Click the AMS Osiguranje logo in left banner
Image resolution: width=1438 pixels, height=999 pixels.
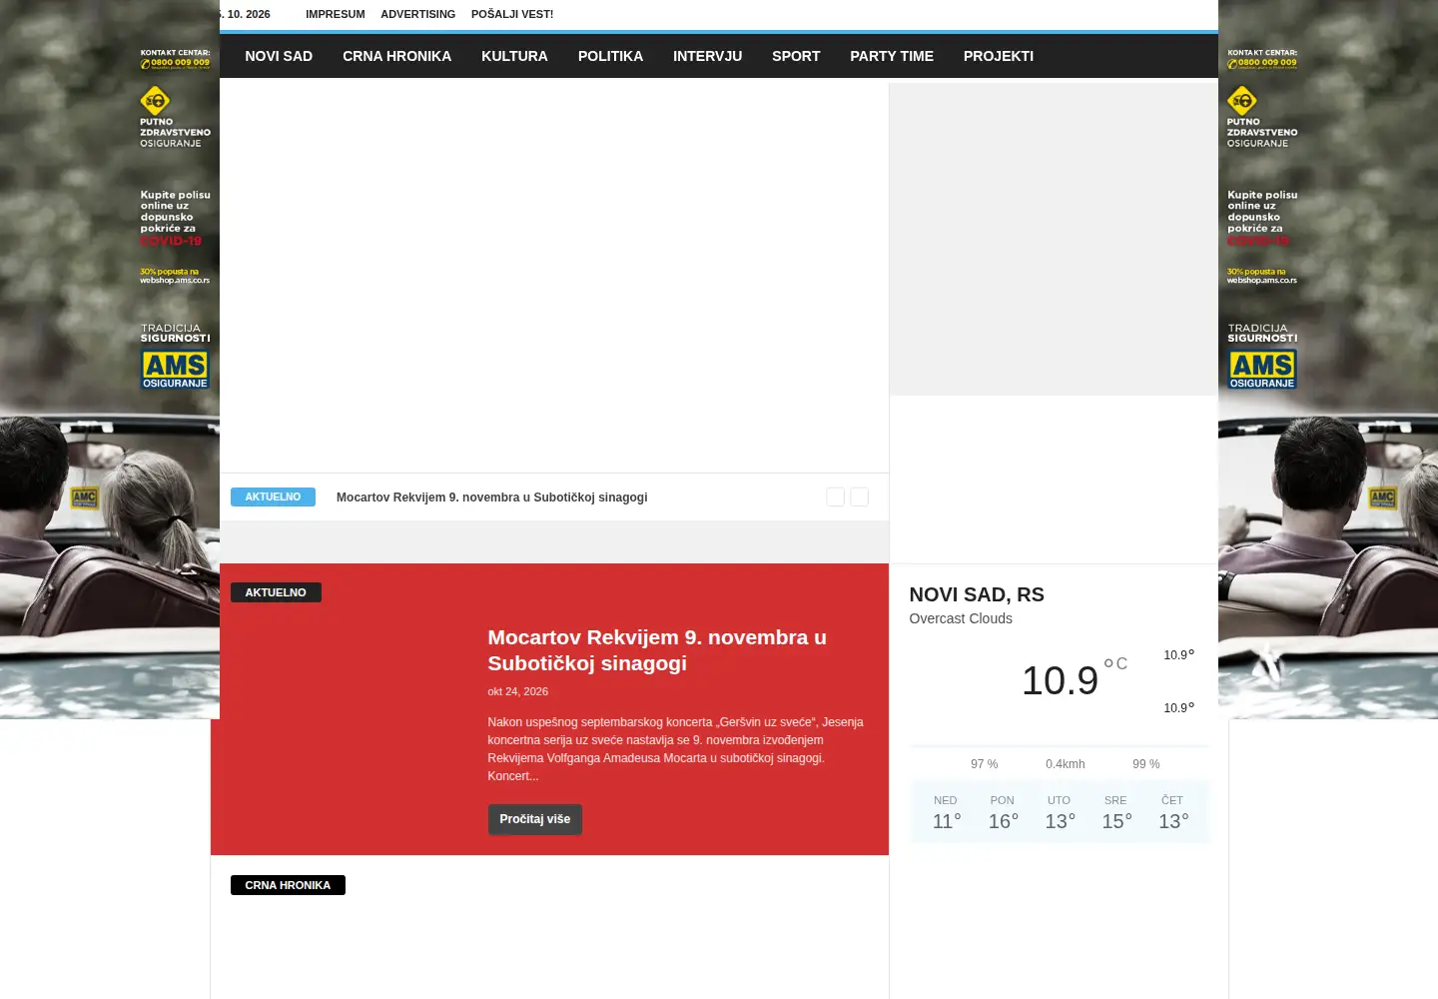click(175, 370)
